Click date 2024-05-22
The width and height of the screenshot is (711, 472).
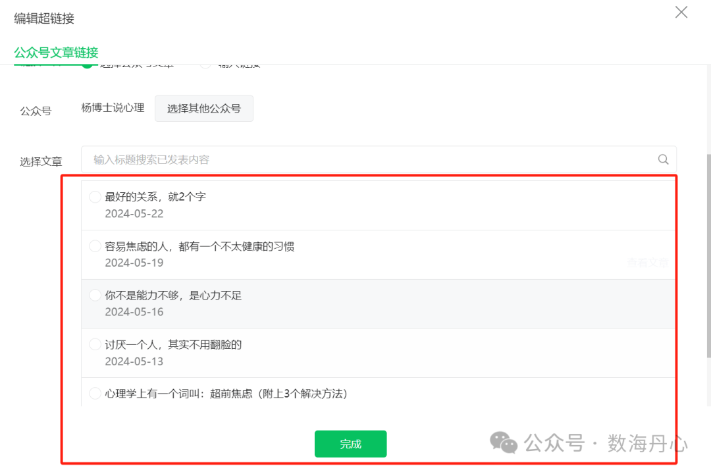pos(134,213)
